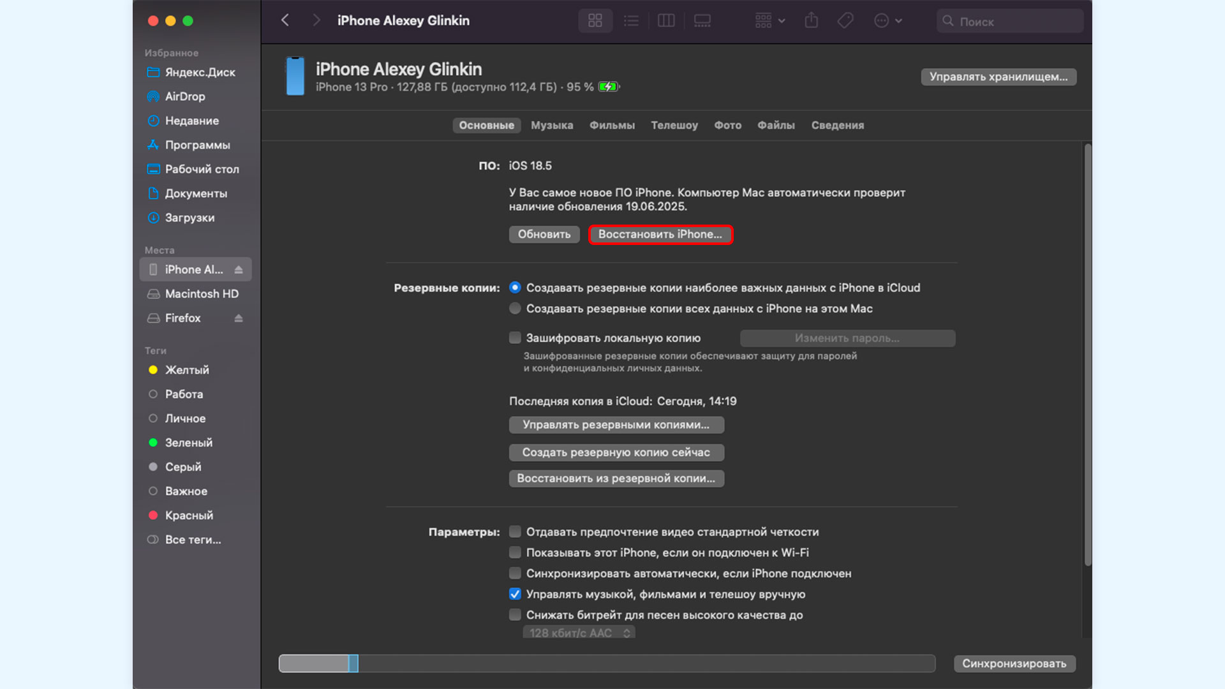Click Управлять резервными копиями... button

(x=616, y=425)
